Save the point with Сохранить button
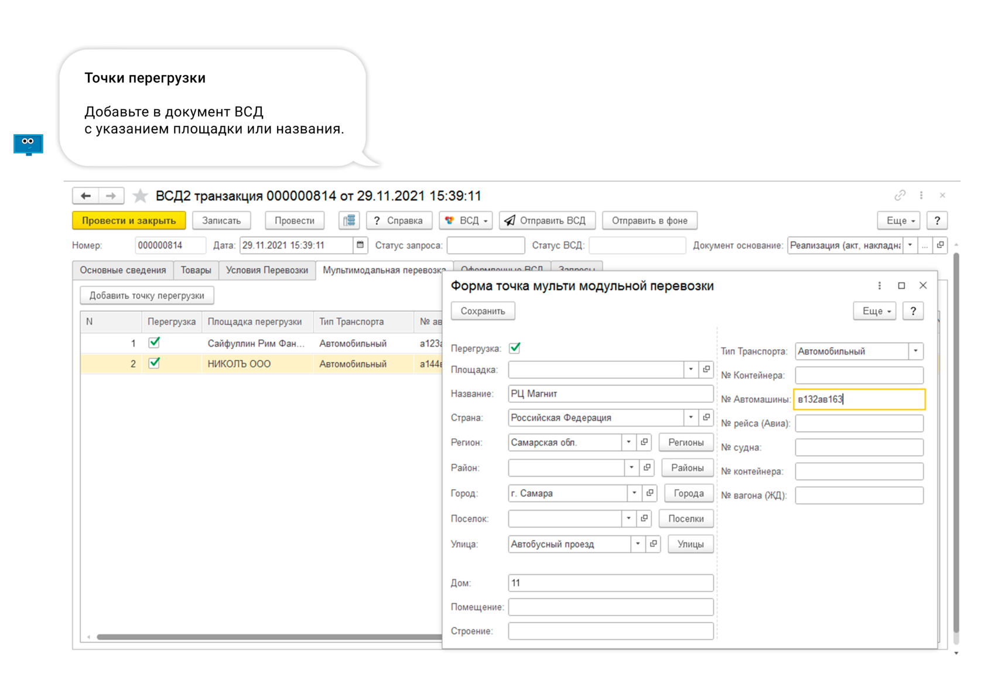The image size is (984, 680). 483,310
